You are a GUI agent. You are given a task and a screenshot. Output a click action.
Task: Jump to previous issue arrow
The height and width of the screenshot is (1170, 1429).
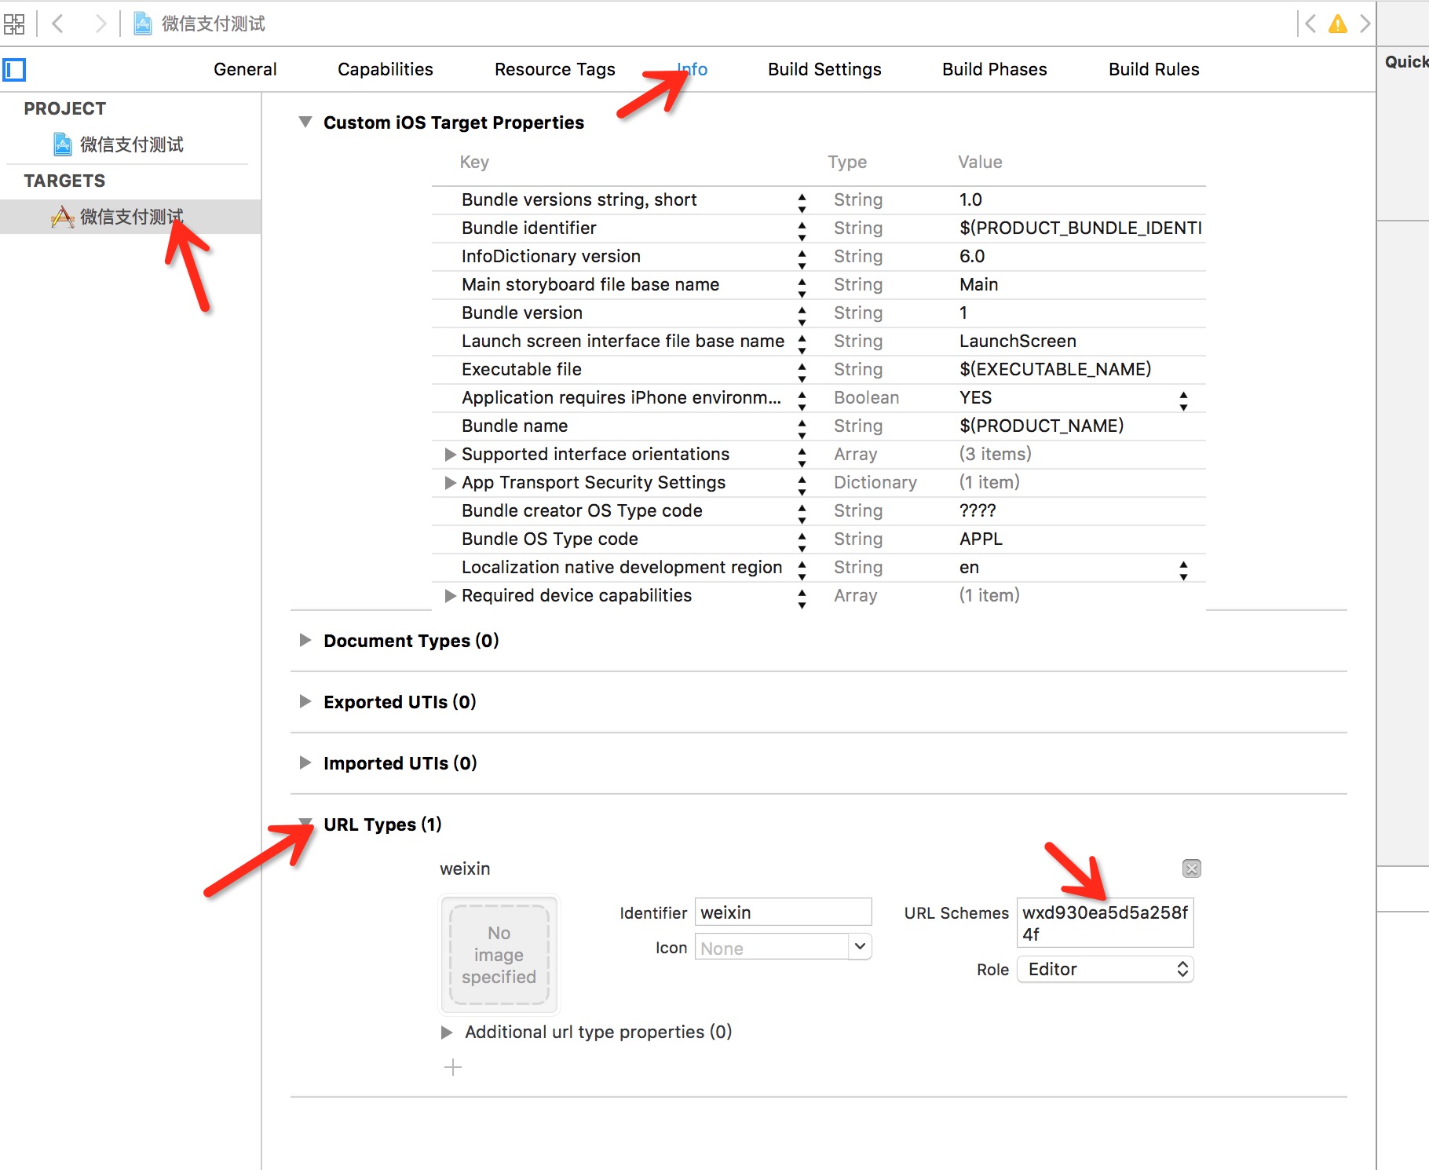click(x=1310, y=24)
